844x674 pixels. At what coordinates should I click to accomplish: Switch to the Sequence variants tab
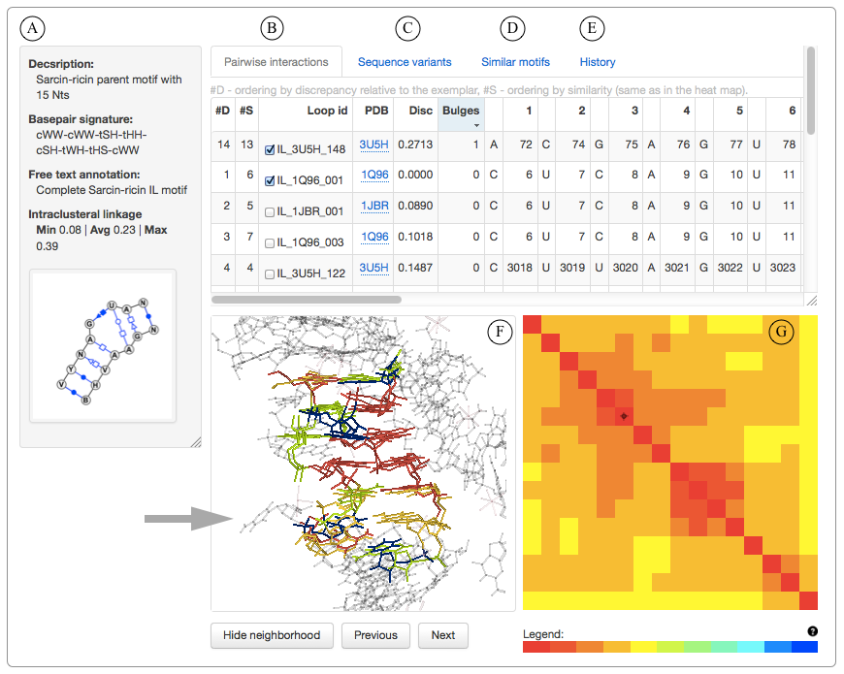pyautogui.click(x=405, y=62)
